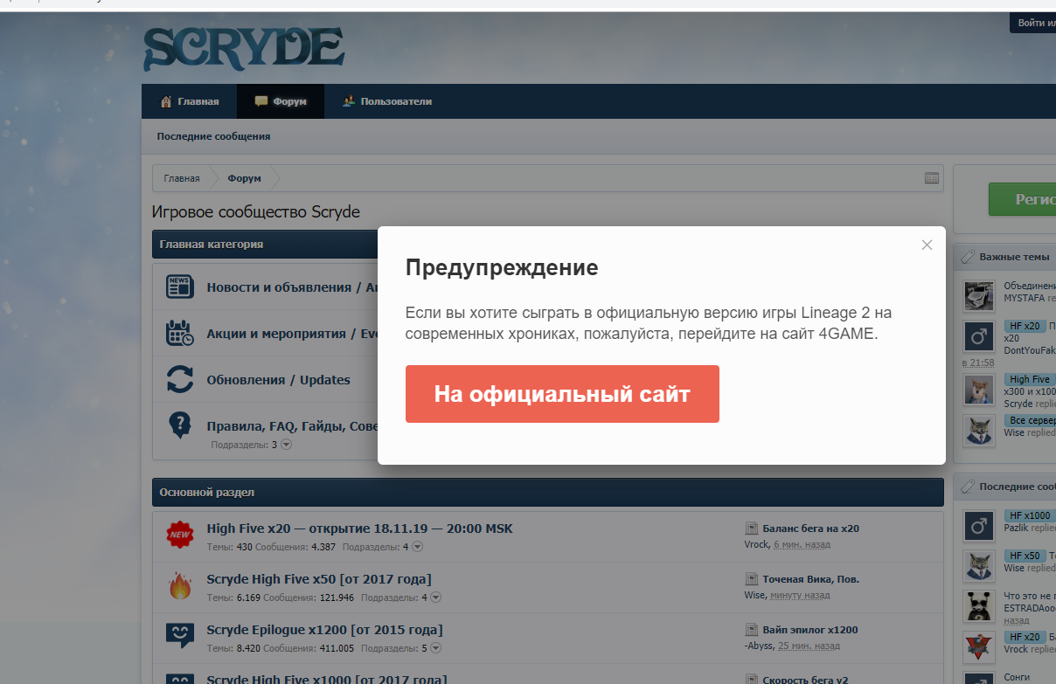This screenshot has height=684, width=1056.
Task: Click the red NEW badge icon for High Five x20
Action: [180, 535]
